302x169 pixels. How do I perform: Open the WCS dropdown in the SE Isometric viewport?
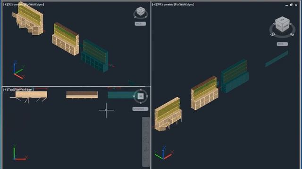point(140,24)
